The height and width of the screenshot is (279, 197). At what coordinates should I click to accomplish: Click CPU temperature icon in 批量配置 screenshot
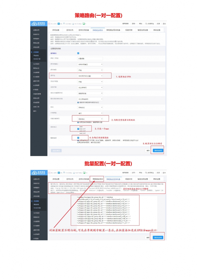49,172
